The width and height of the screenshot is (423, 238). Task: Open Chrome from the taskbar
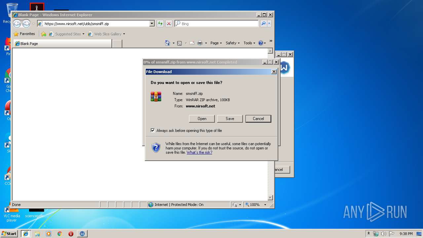point(60,234)
